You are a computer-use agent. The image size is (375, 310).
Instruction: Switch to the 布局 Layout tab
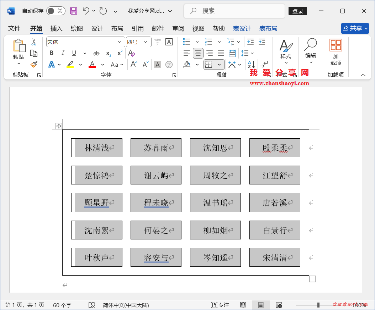click(117, 28)
